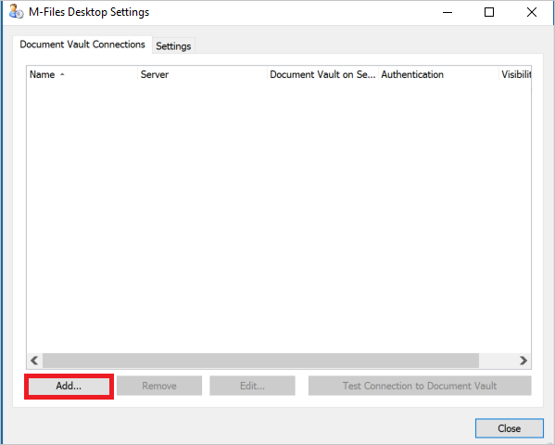Sort list by Name column header
555x445 pixels.
(x=82, y=74)
